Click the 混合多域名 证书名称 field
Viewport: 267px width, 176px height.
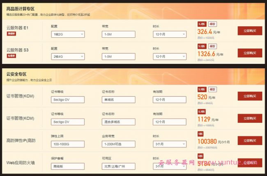pyautogui.click(x=119, y=122)
